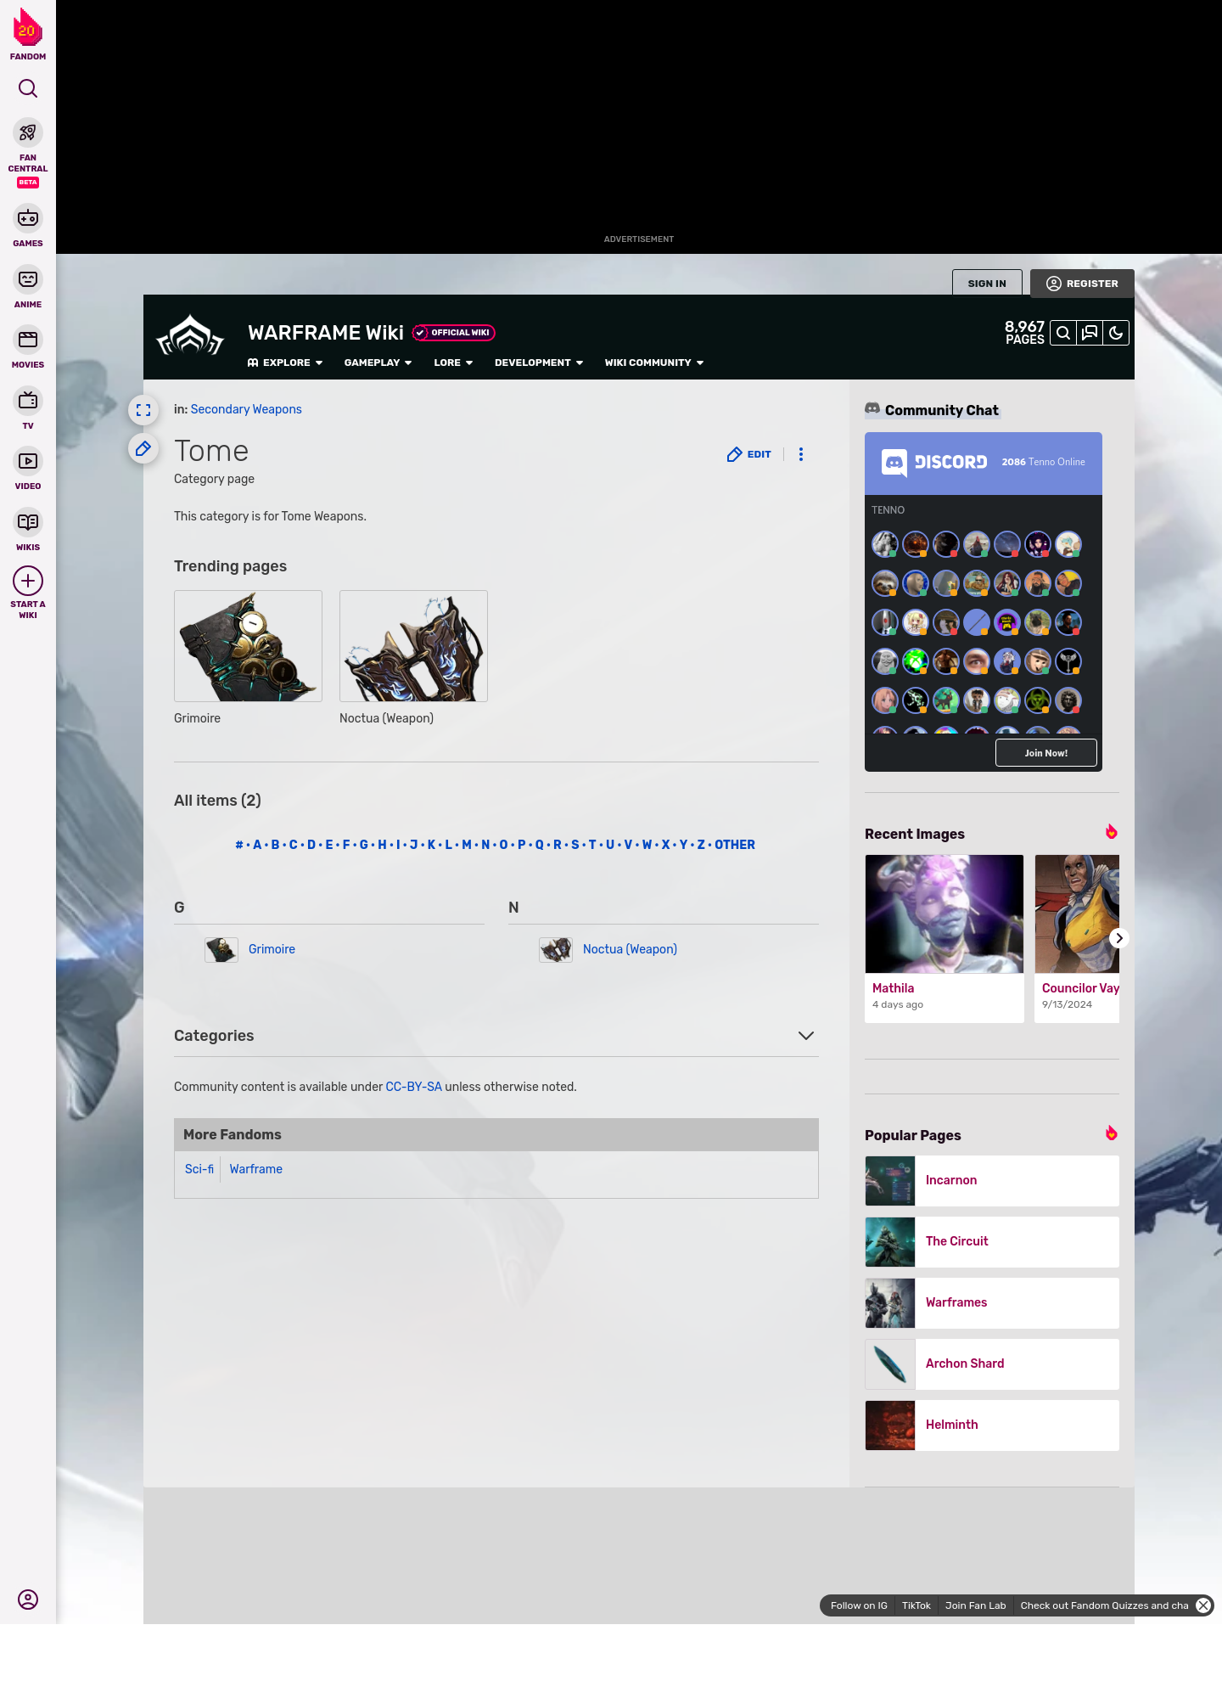Open the Wikis book icon
Screen dimensions: 1222x1698
tap(28, 522)
